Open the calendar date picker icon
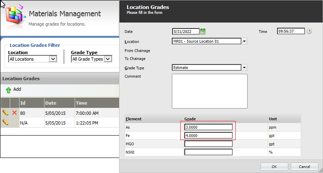This screenshot has width=323, height=173. tap(203, 31)
